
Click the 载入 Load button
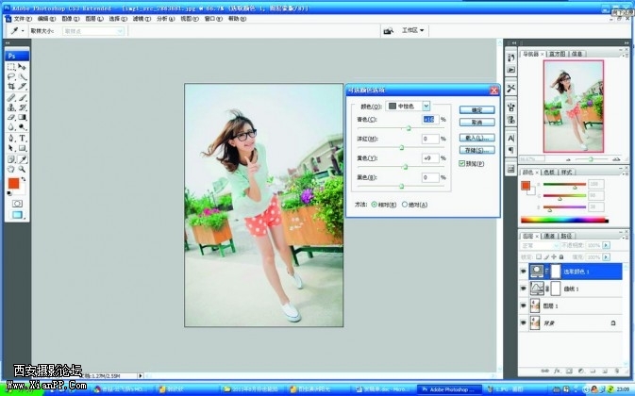pyautogui.click(x=477, y=138)
